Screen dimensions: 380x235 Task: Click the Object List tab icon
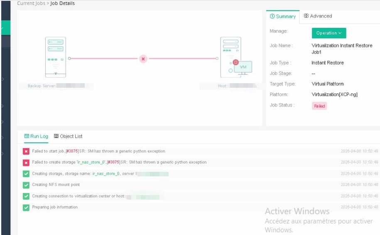(x=56, y=136)
